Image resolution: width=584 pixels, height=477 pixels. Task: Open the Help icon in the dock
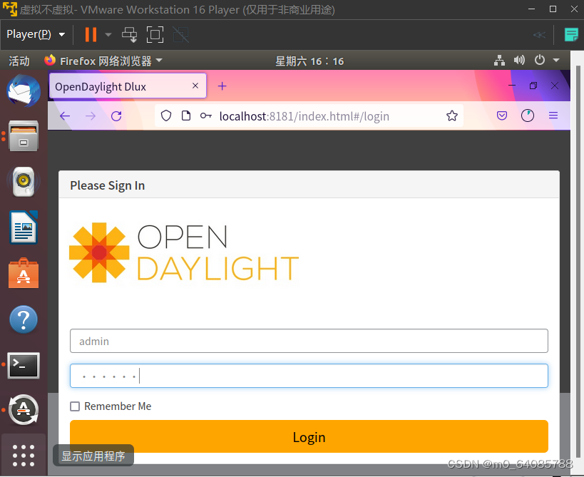click(x=24, y=319)
